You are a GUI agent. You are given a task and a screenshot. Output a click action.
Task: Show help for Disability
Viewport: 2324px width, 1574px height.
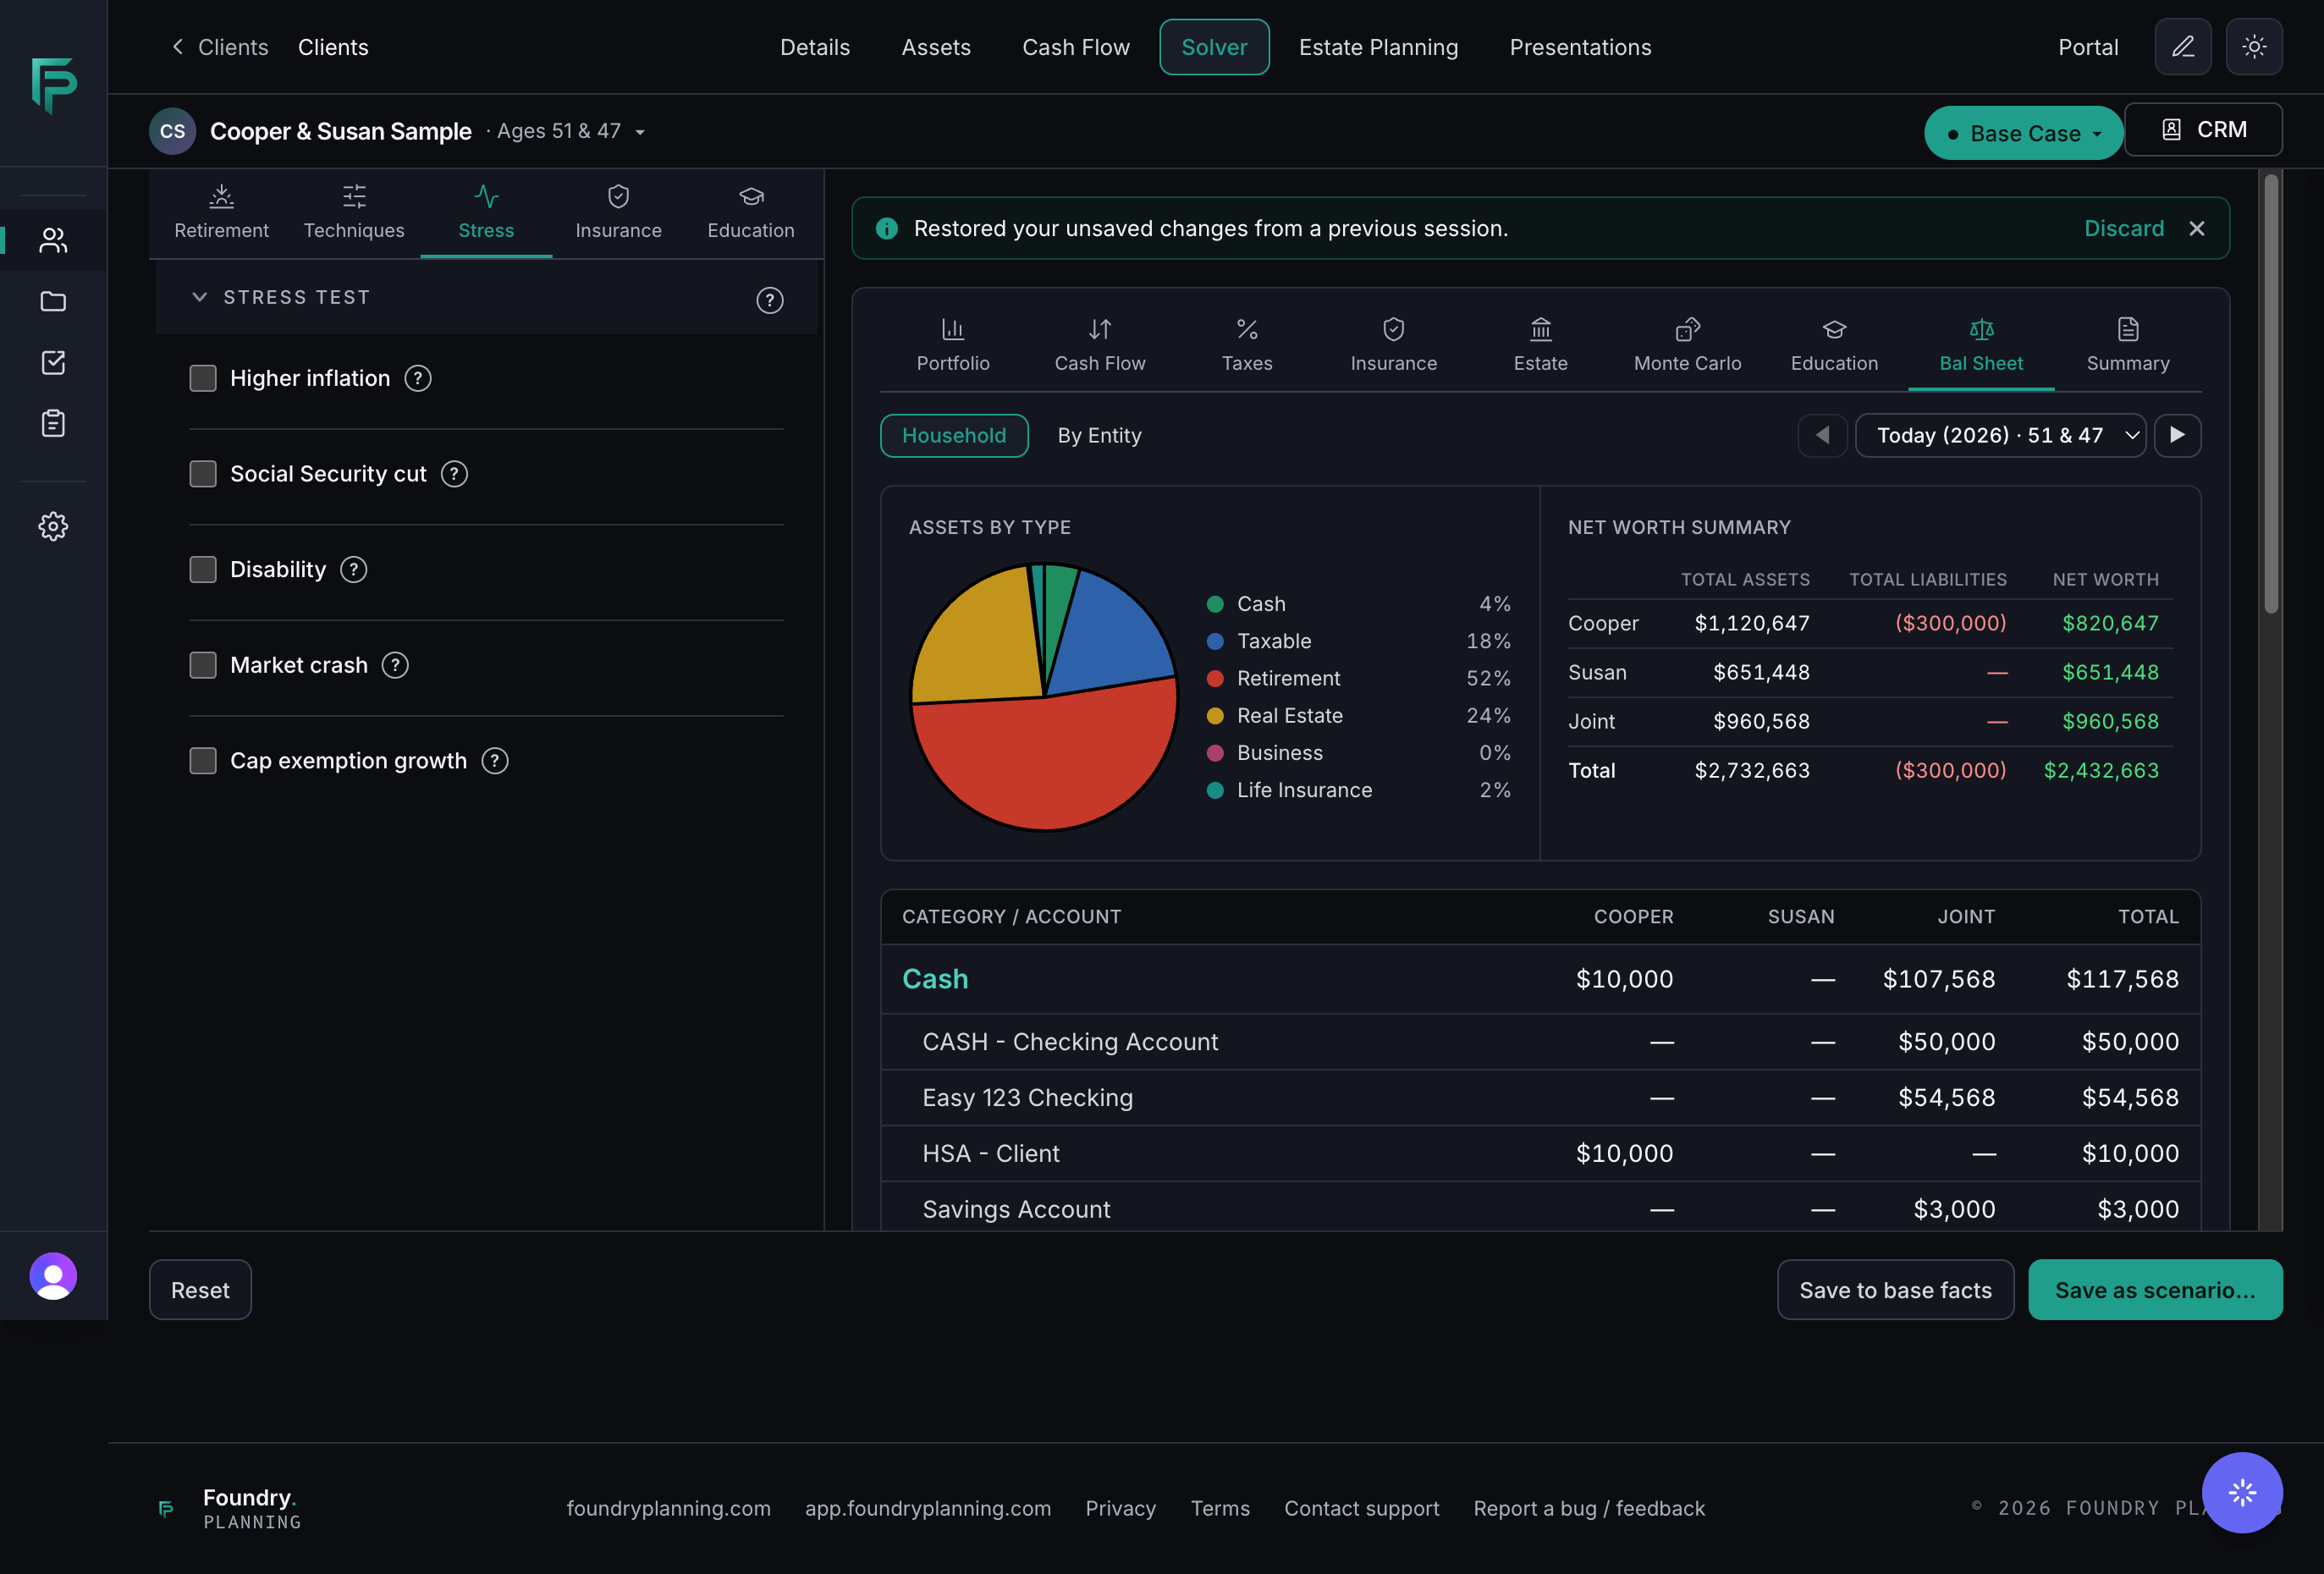coord(353,570)
